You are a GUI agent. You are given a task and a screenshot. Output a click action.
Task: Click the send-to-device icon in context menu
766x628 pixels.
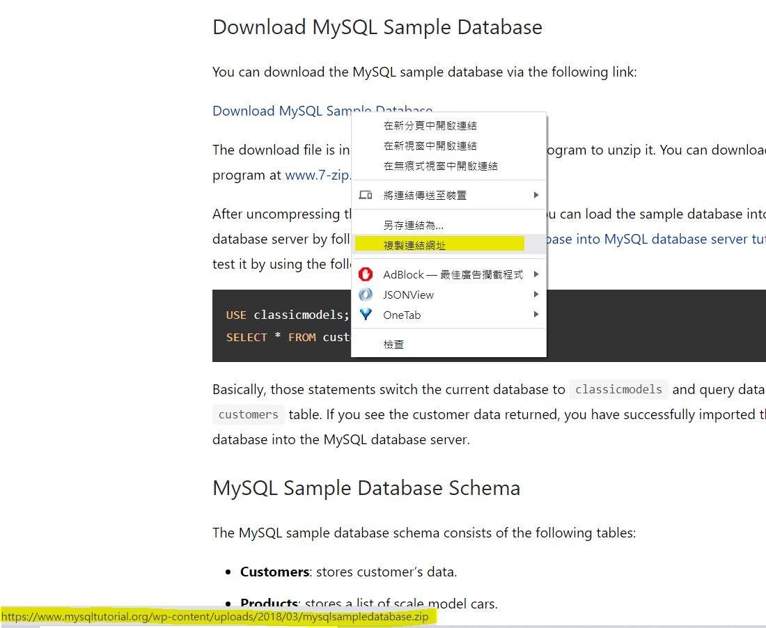coord(365,196)
